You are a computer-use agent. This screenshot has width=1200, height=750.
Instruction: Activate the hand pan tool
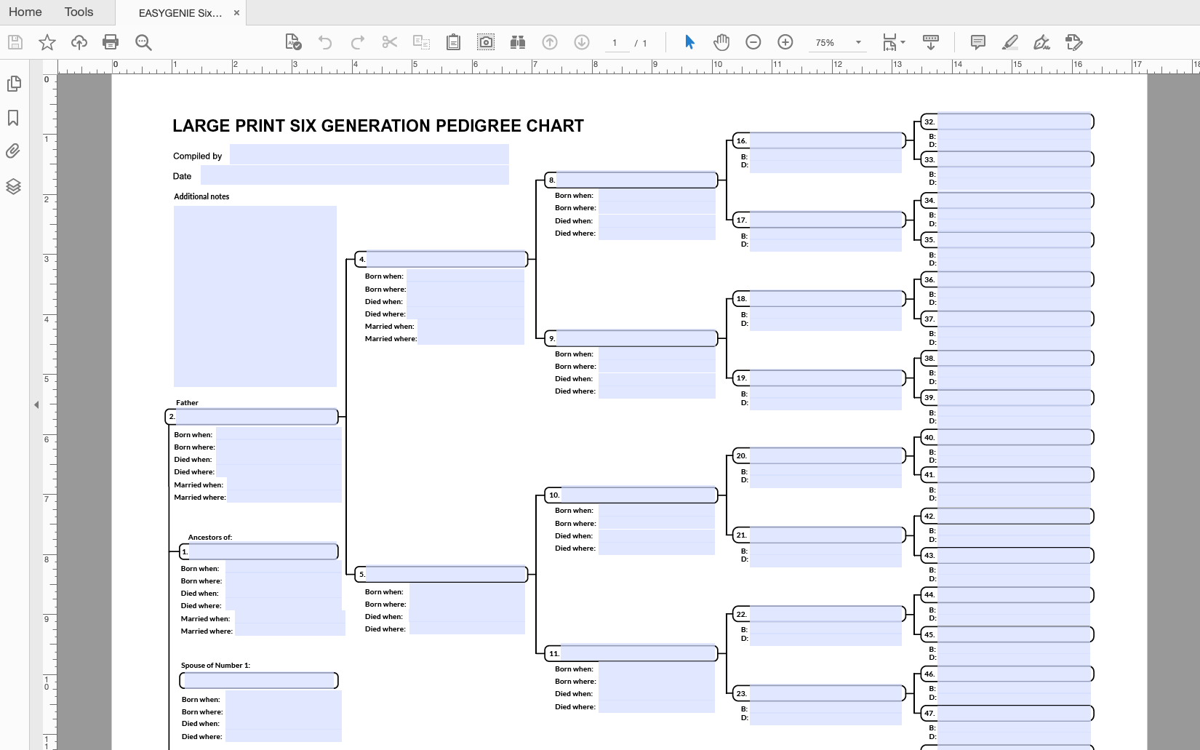pyautogui.click(x=721, y=42)
